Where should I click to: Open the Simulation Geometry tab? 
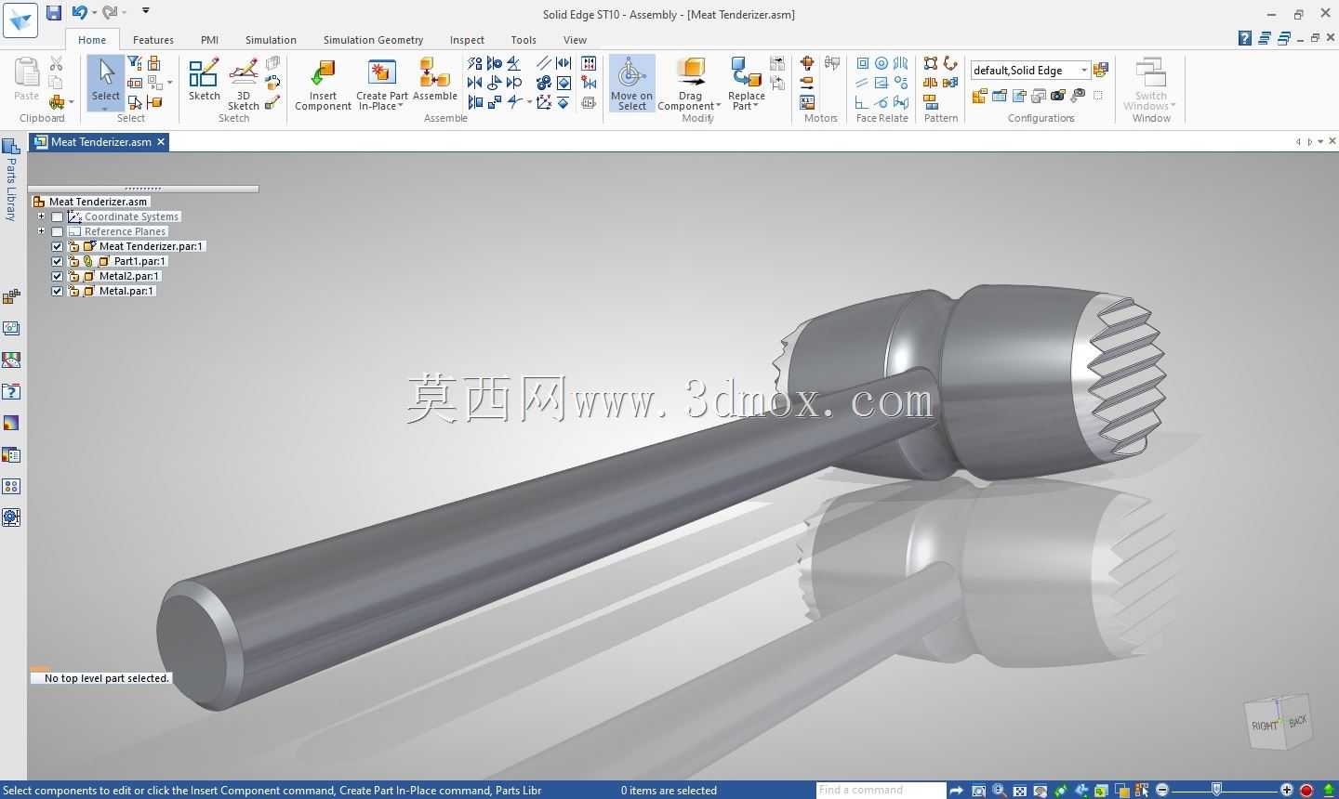(x=373, y=40)
